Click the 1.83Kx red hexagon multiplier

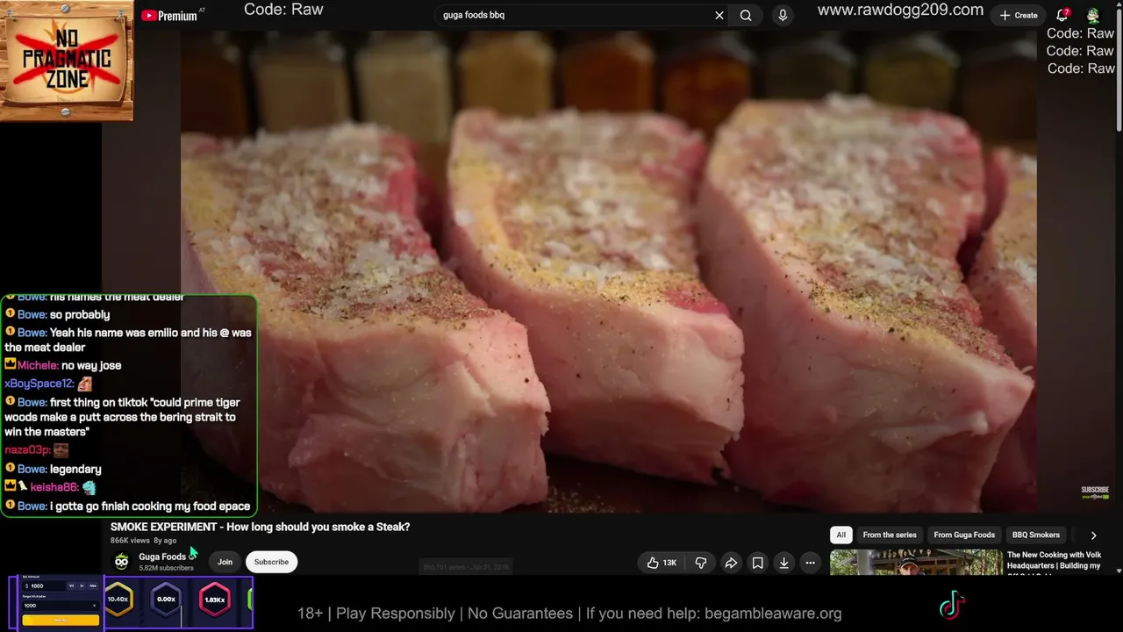[214, 600]
